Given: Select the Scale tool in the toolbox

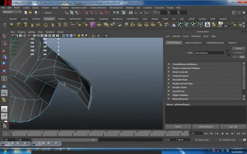Looking at the screenshot, I should (x=4, y=71).
